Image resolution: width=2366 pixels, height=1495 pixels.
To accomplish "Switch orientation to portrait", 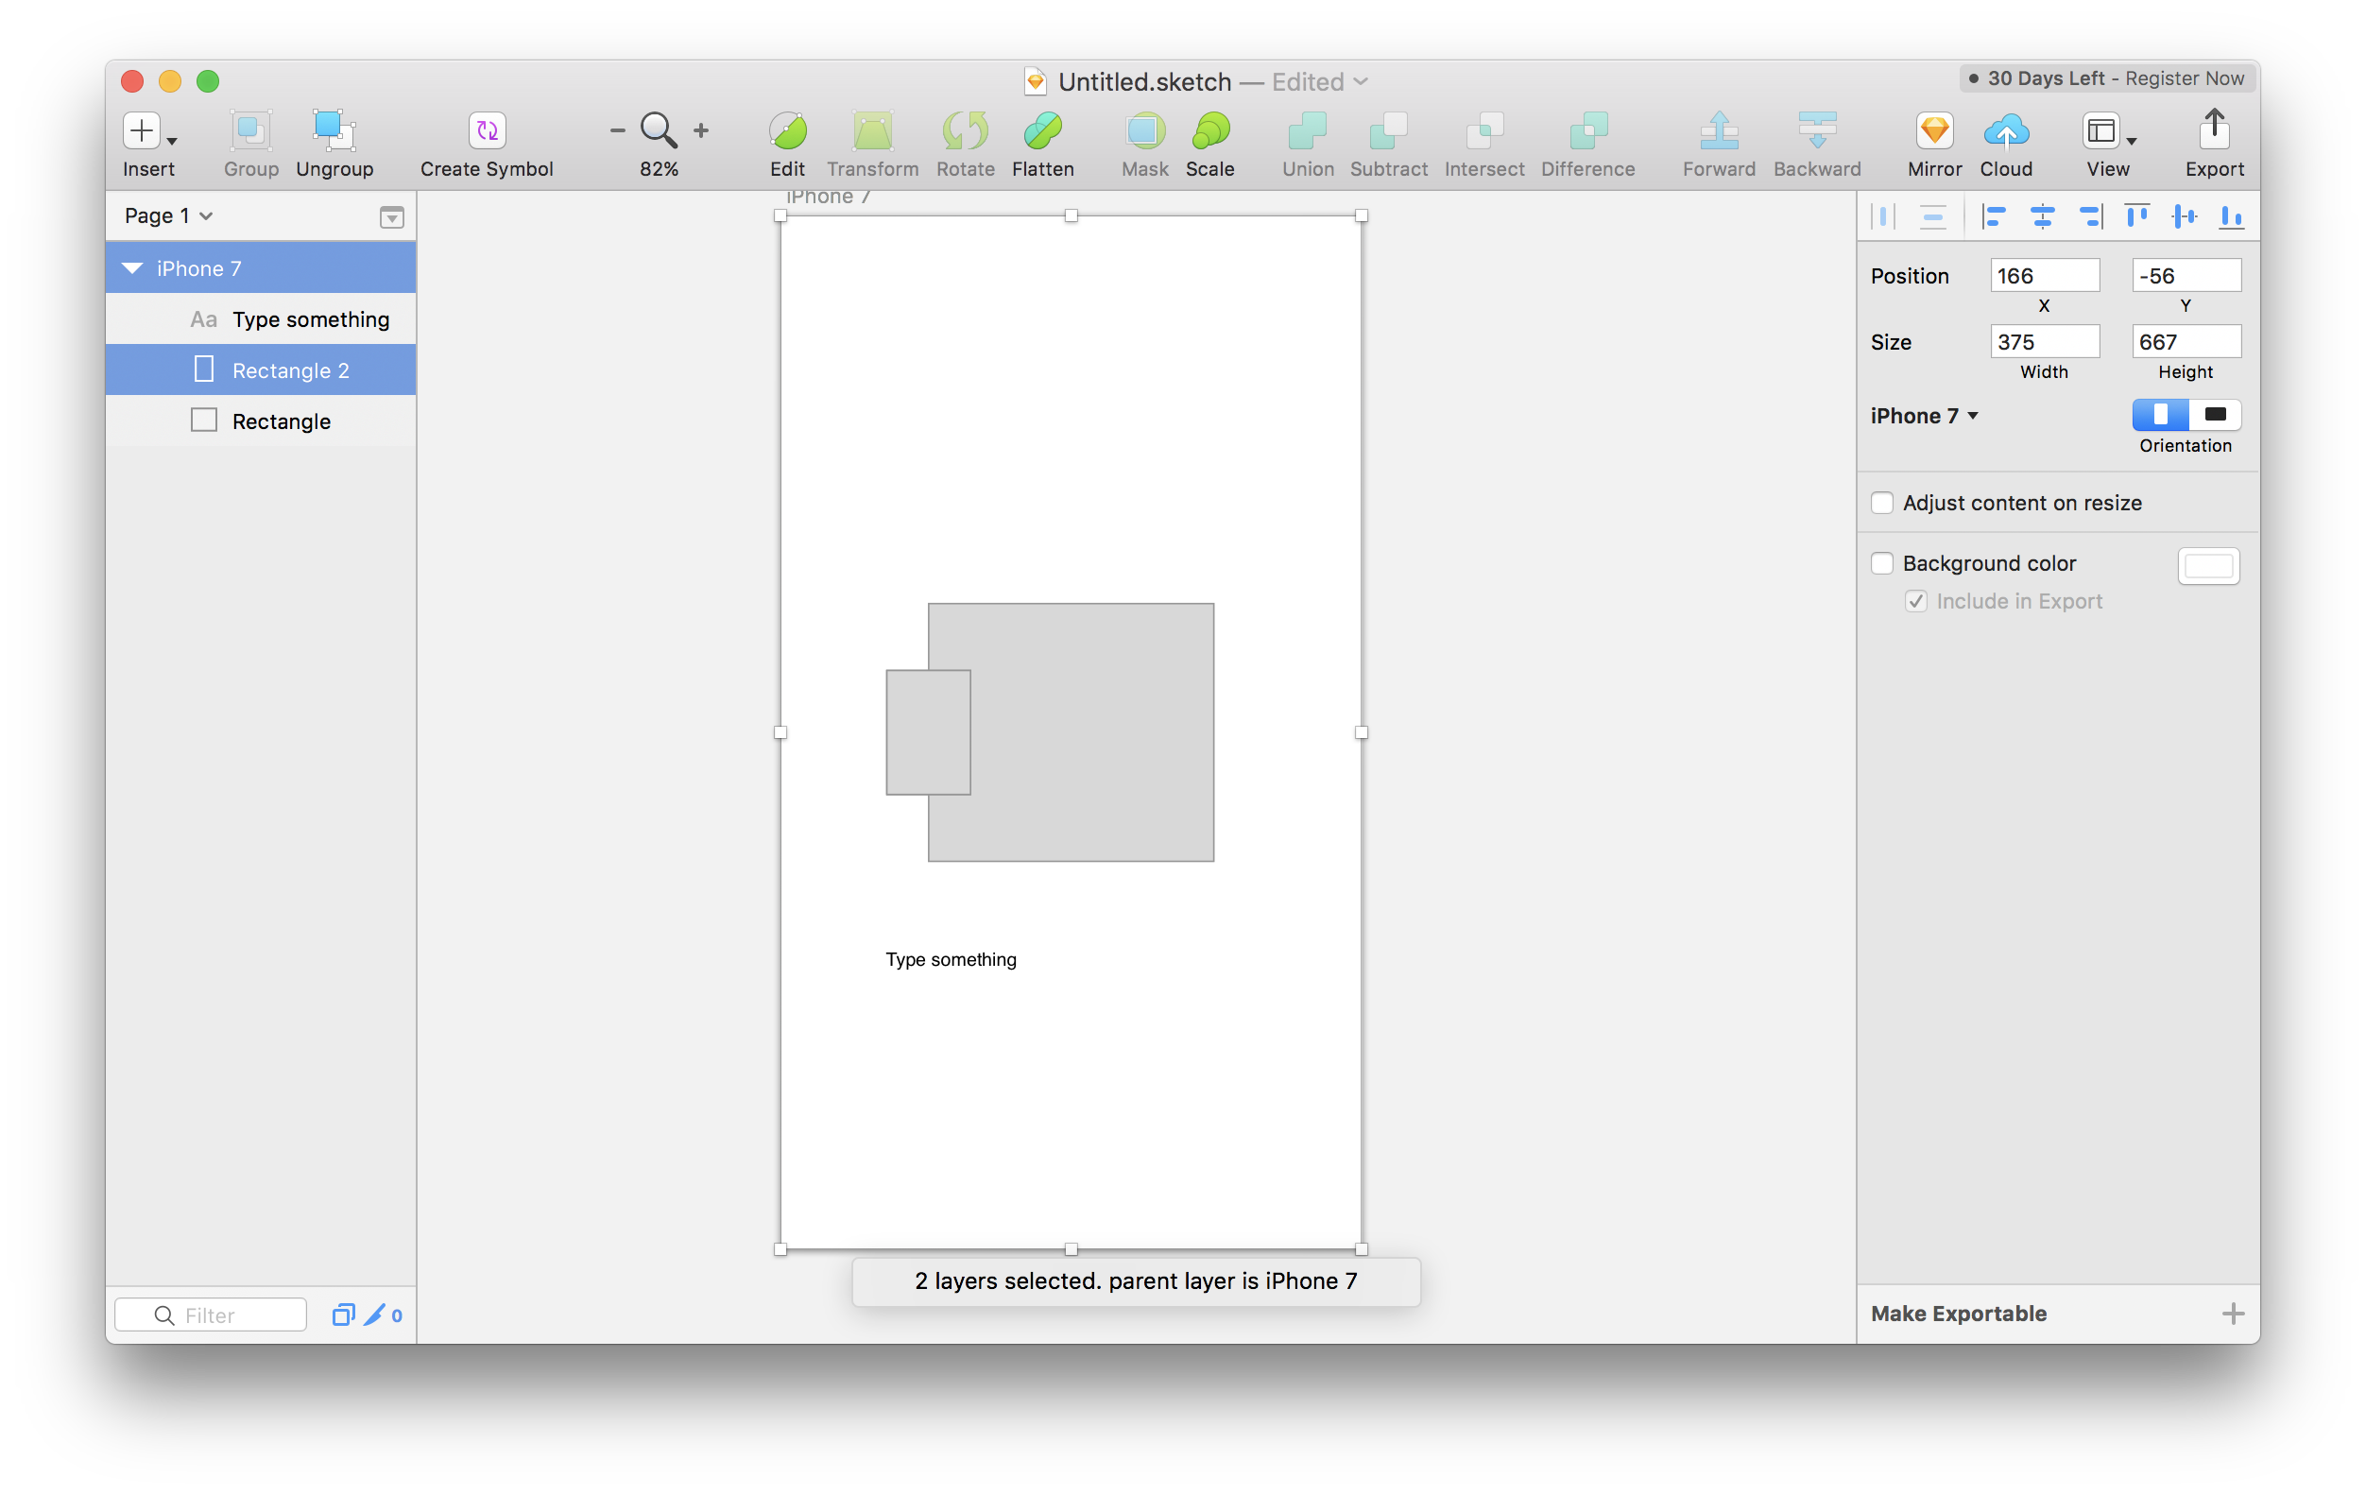I will pos(2160,415).
